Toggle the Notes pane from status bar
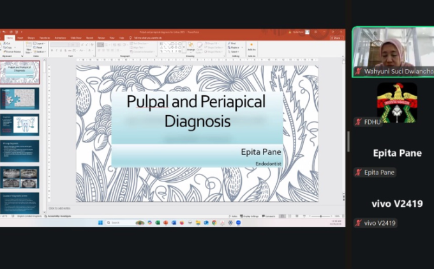Image resolution: width=434 pixels, height=269 pixels. 234,217
